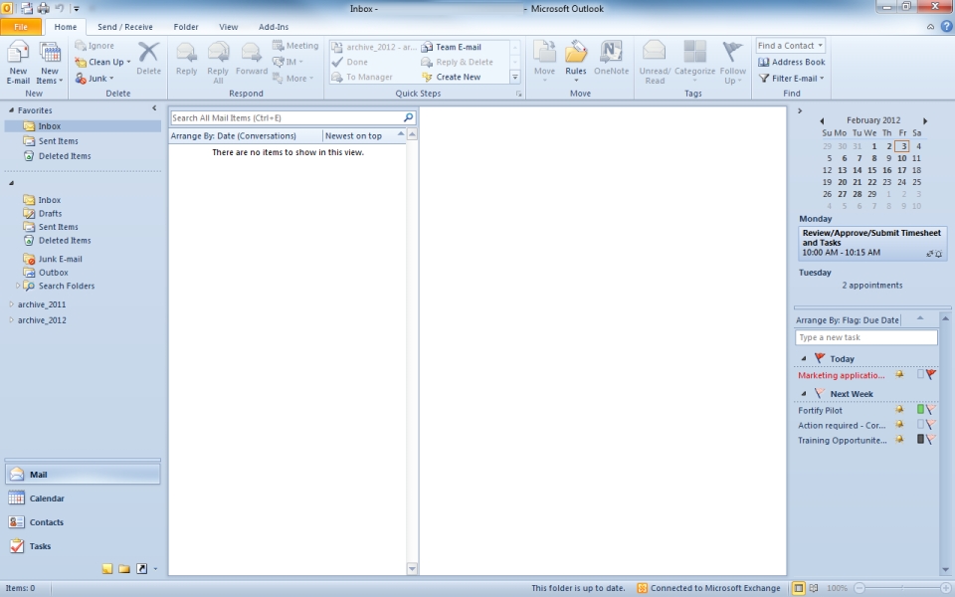The width and height of the screenshot is (955, 597).
Task: Expand Search Folders node
Action: click(x=18, y=286)
